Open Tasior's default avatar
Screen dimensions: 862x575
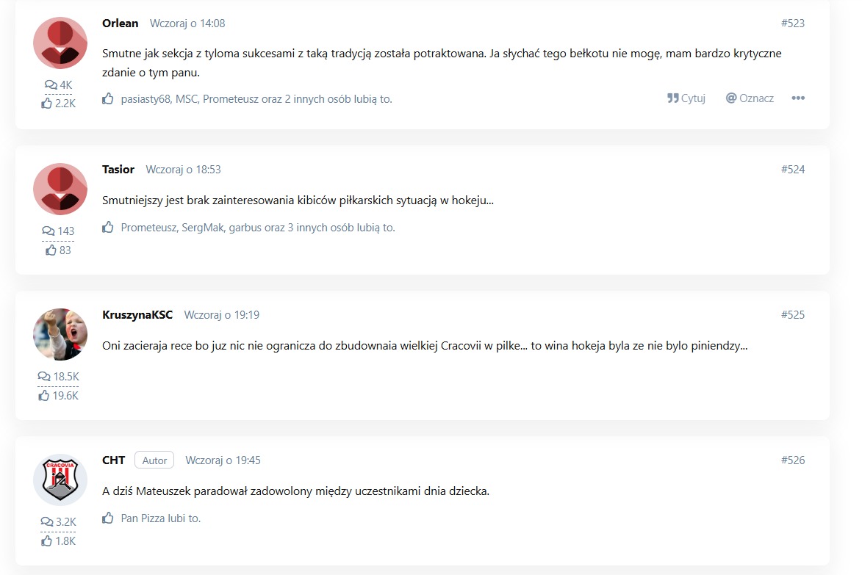pyautogui.click(x=60, y=189)
